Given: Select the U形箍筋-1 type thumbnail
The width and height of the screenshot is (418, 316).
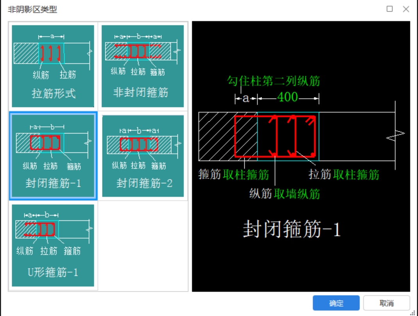Looking at the screenshot, I should (x=53, y=245).
